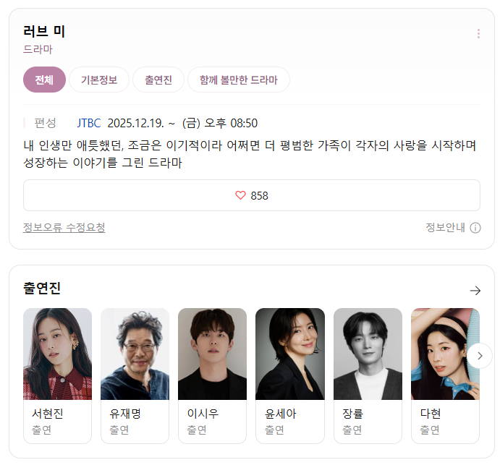Go to 함께 볼만한 드라마 tab
Viewport: 500px width, 465px height.
tap(239, 80)
